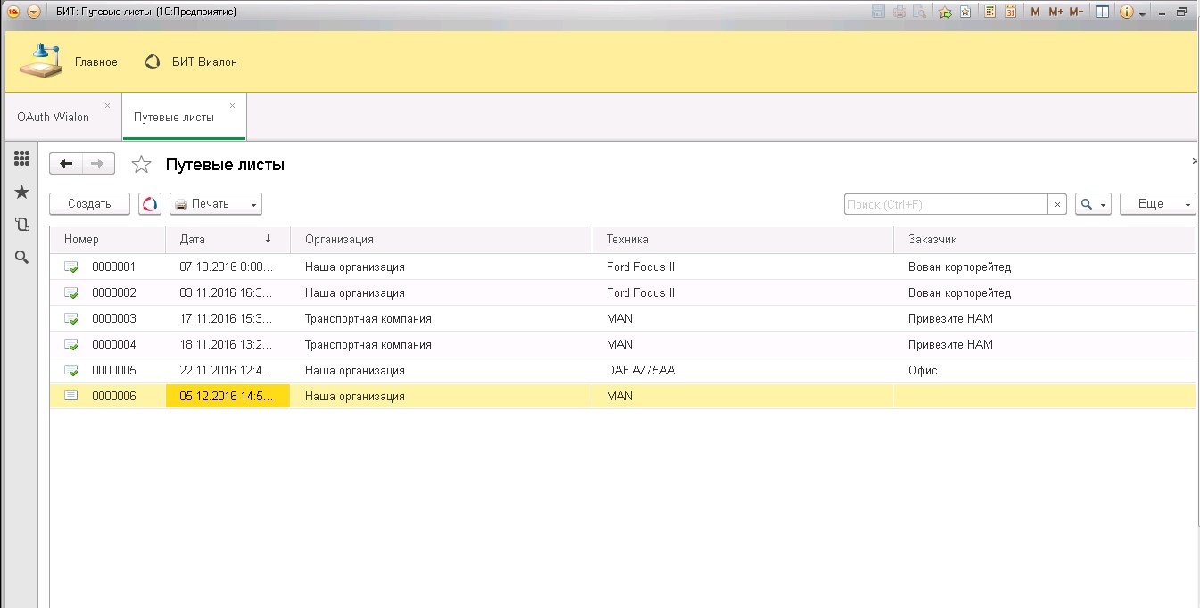The image size is (1200, 608).
Task: Open the calendar icon in title bar
Action: pyautogui.click(x=1011, y=12)
